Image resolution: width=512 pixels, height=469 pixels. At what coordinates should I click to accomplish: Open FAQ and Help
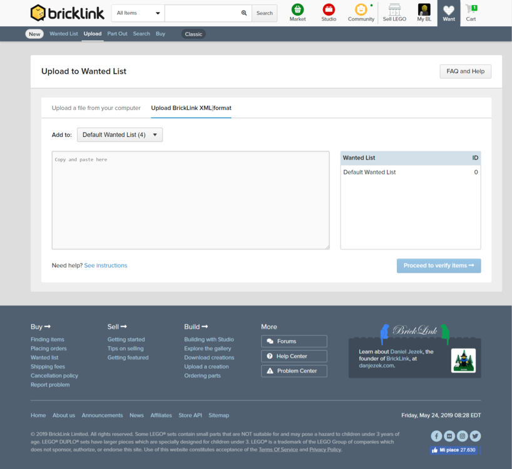point(465,71)
